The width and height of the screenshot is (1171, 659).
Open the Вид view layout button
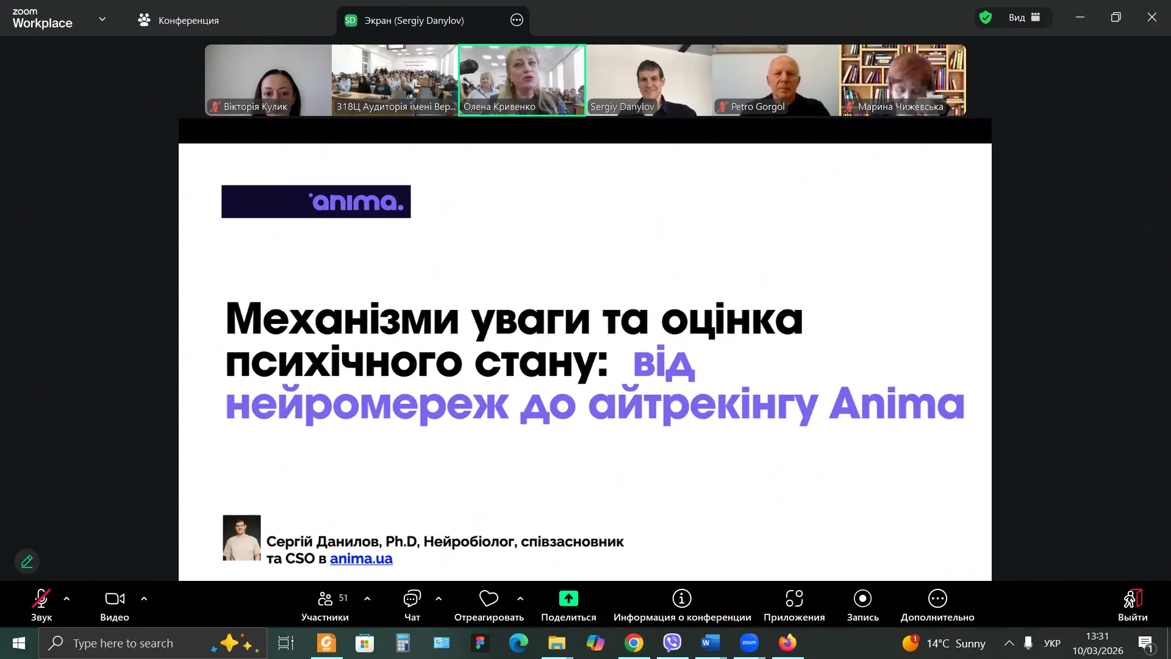click(1024, 18)
